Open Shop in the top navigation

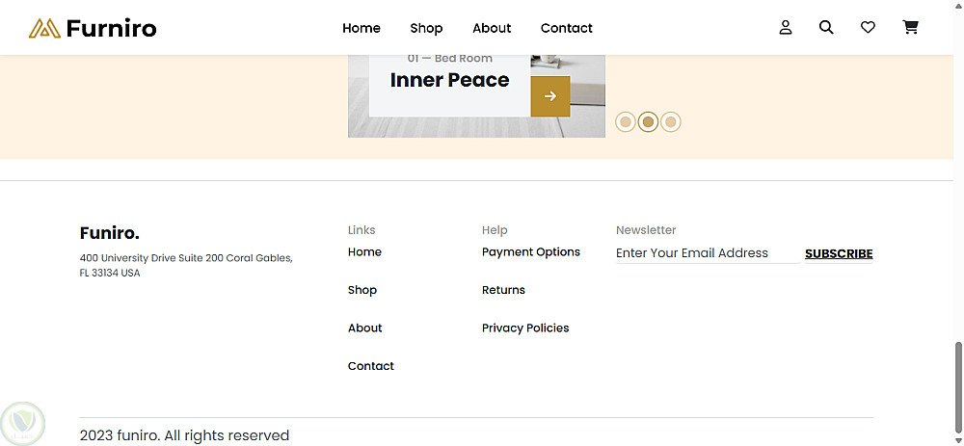coord(426,28)
